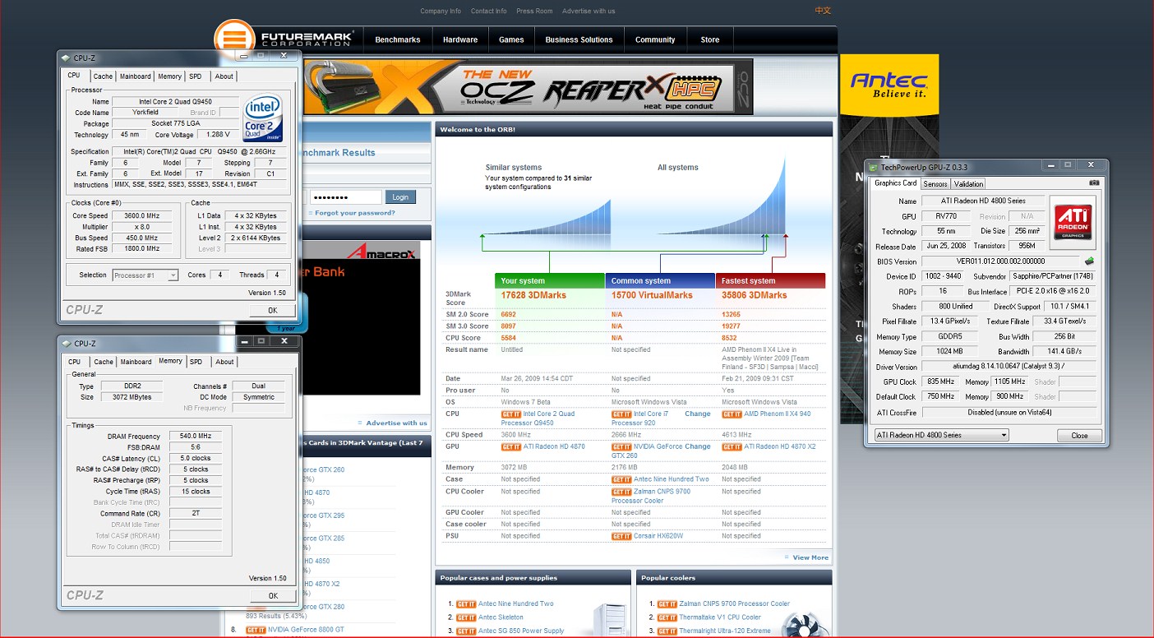Open Cache tab in upper CPU-Z window
The width and height of the screenshot is (1154, 638).
pyautogui.click(x=103, y=76)
